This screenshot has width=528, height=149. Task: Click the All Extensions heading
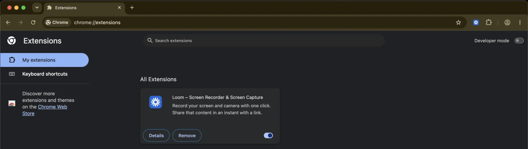(x=158, y=79)
